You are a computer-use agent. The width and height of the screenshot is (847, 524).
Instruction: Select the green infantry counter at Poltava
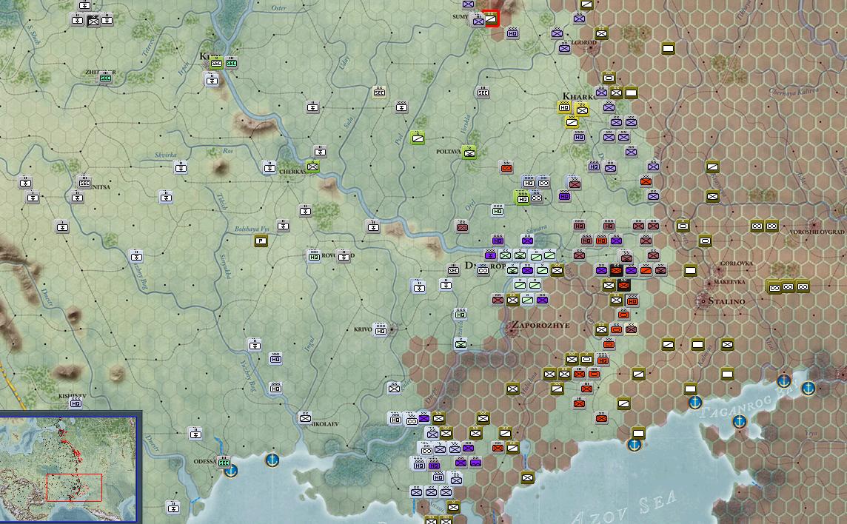(x=469, y=153)
